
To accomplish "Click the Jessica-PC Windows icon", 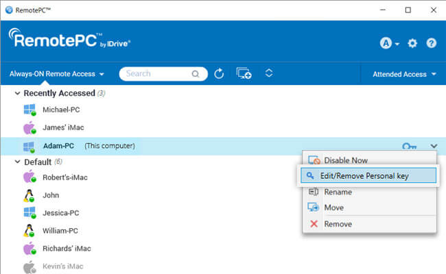I will [30, 213].
